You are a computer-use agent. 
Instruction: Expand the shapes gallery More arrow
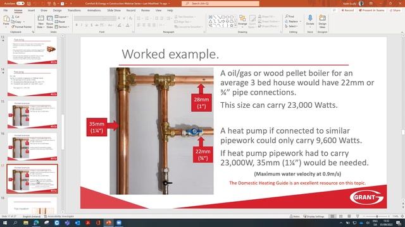(x=235, y=26)
